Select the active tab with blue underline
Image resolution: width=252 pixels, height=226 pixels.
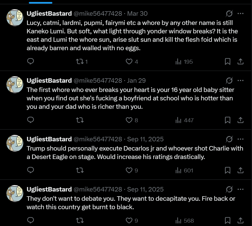pyautogui.click(x=41, y=2)
